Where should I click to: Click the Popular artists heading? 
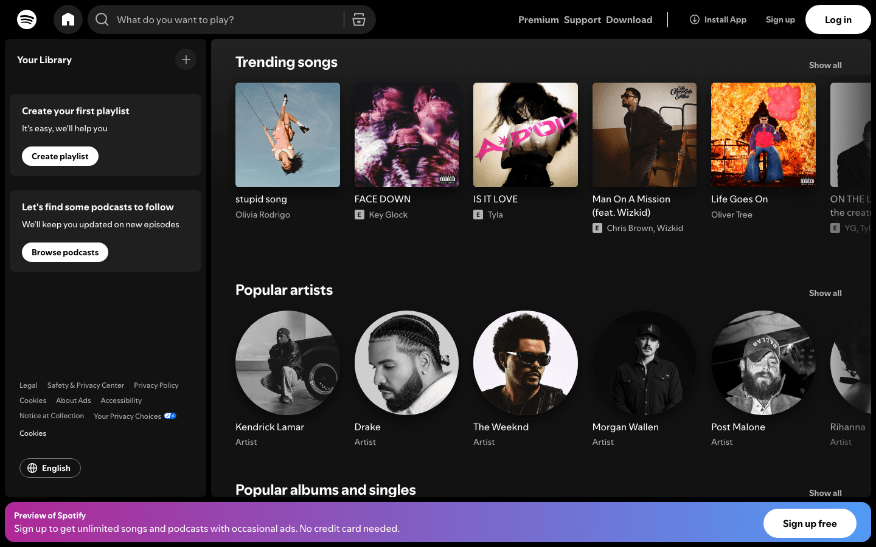[284, 290]
